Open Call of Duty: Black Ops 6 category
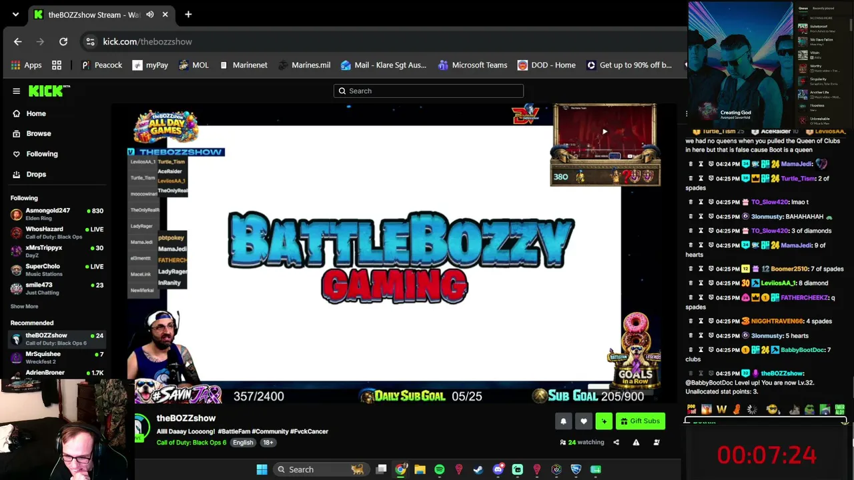This screenshot has width=854, height=480. click(x=191, y=443)
